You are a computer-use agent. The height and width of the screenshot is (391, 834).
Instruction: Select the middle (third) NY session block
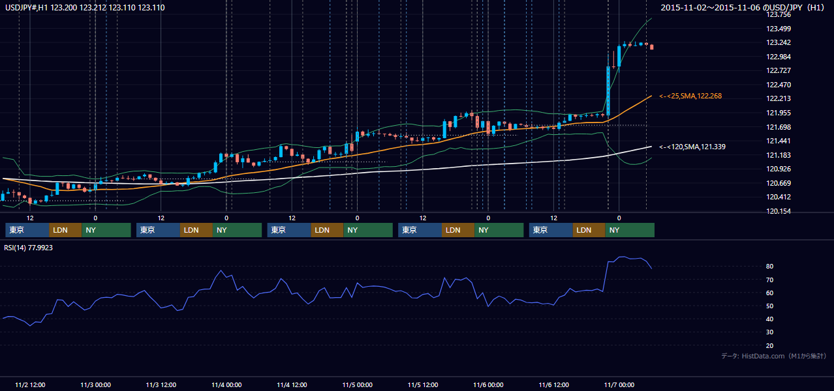(368, 230)
